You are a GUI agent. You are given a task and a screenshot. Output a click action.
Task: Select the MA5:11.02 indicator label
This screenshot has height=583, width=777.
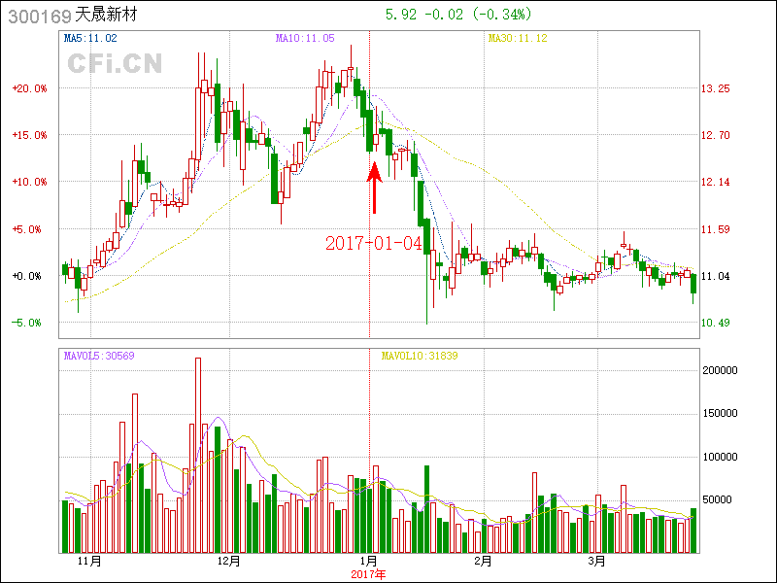click(90, 39)
